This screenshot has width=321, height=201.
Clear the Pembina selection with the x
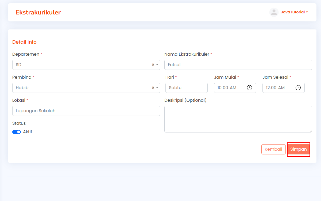[153, 88]
